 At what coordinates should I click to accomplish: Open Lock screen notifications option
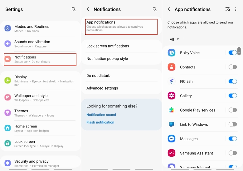121,46
